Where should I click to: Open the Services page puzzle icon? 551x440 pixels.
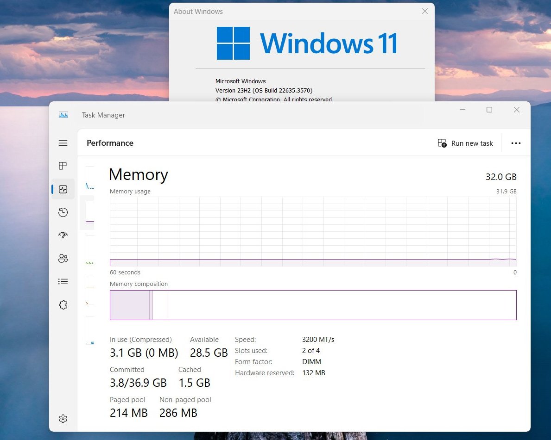pos(63,305)
